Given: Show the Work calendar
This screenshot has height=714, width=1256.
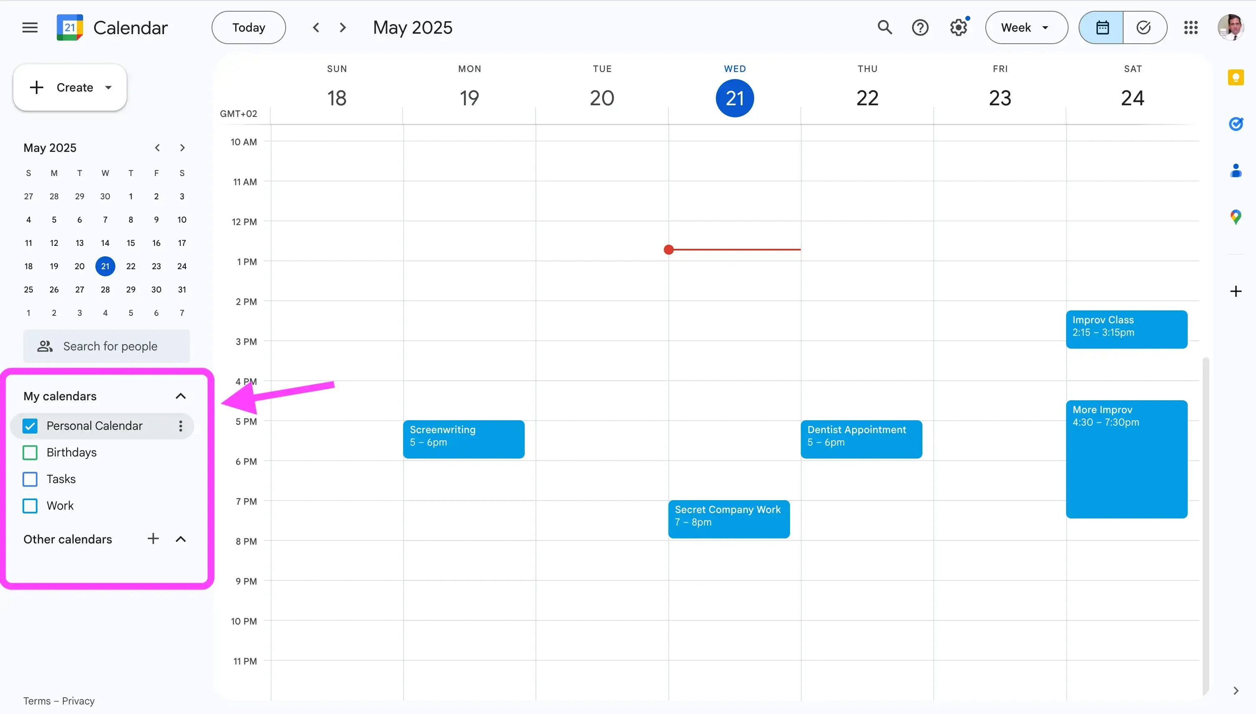Looking at the screenshot, I should 30,506.
